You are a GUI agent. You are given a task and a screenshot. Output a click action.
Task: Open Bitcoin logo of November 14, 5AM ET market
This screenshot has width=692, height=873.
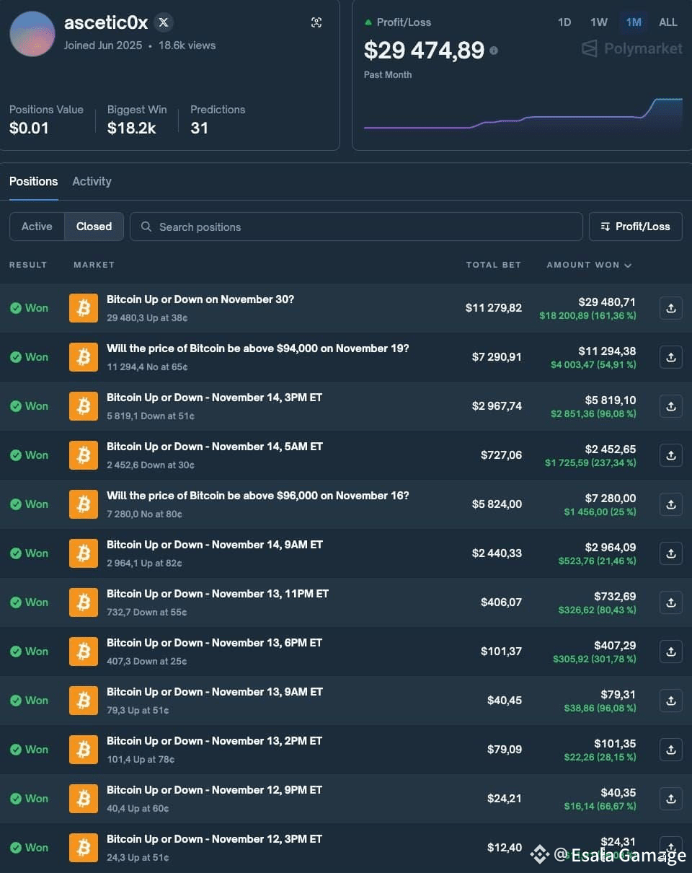(x=84, y=455)
